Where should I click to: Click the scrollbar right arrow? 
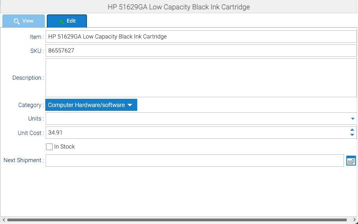point(354,220)
